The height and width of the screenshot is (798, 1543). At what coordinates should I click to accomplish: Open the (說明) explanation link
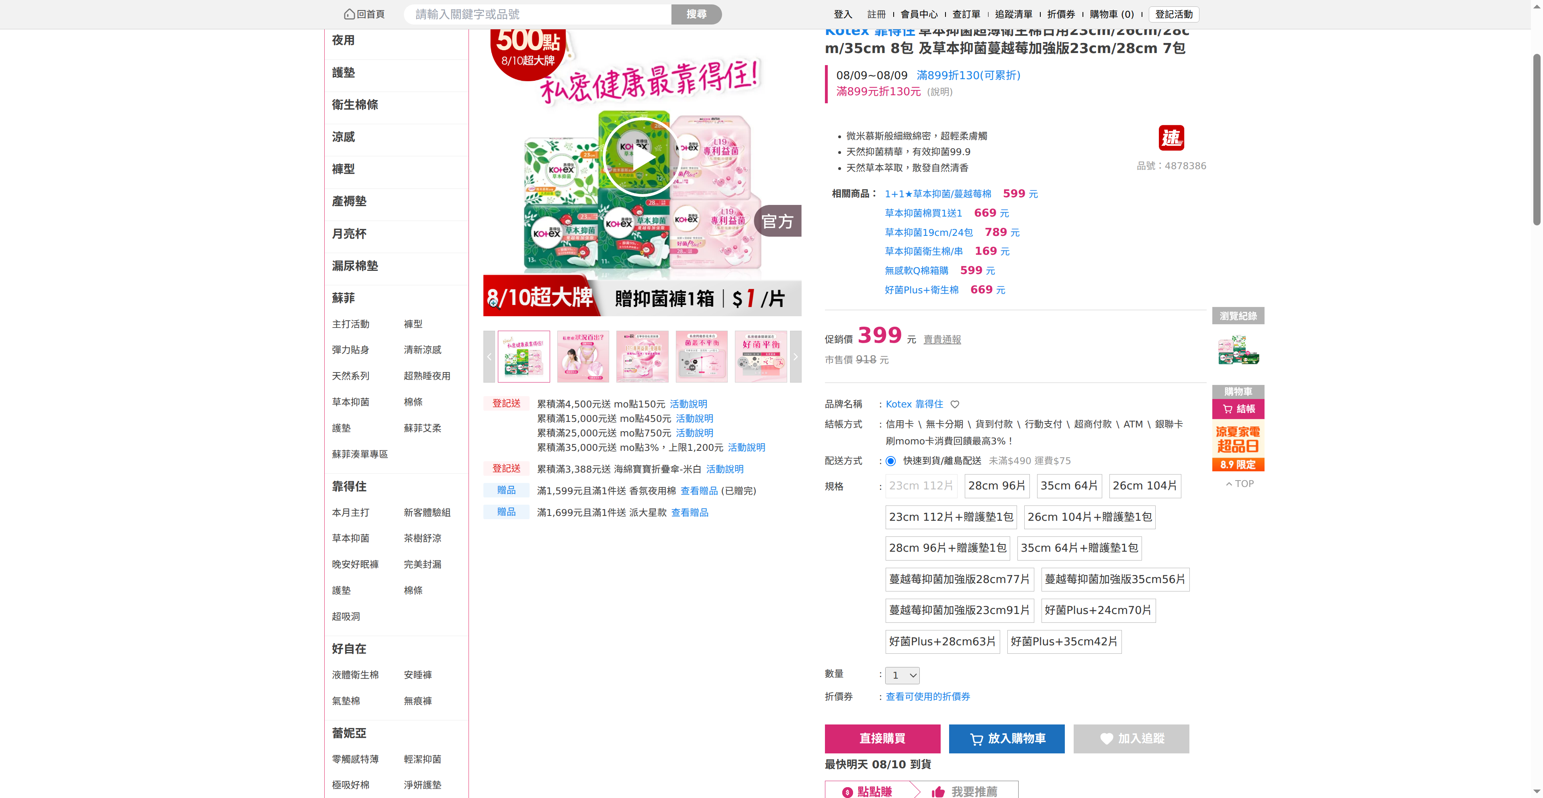pos(939,92)
